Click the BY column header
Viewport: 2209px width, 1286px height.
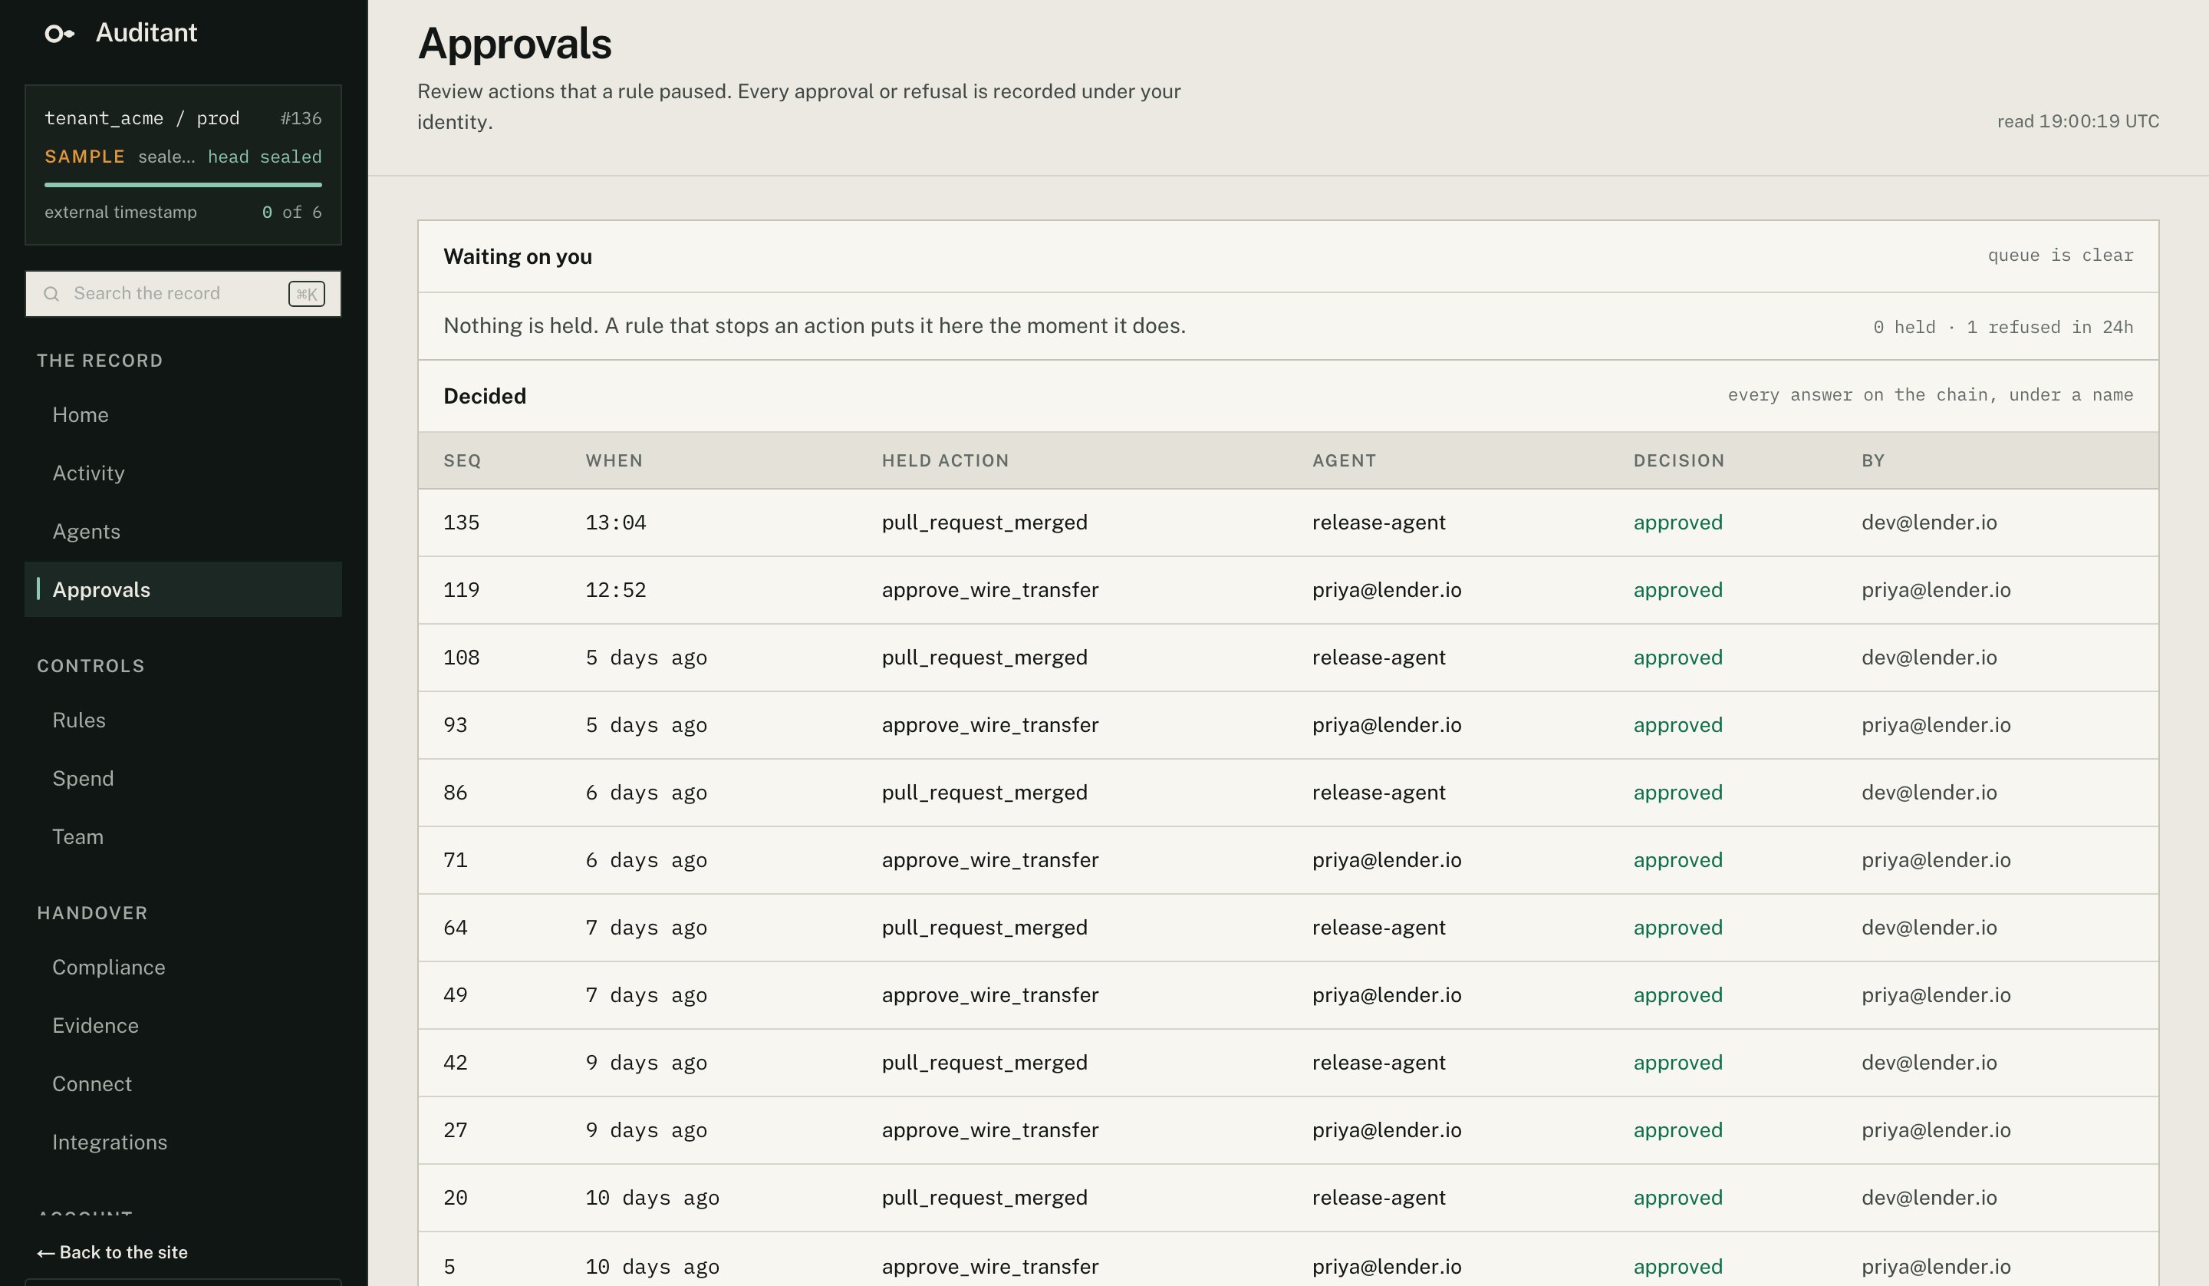[1873, 460]
